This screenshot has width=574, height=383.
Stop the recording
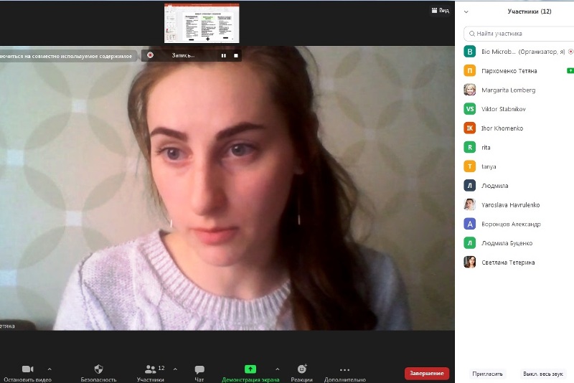(236, 56)
